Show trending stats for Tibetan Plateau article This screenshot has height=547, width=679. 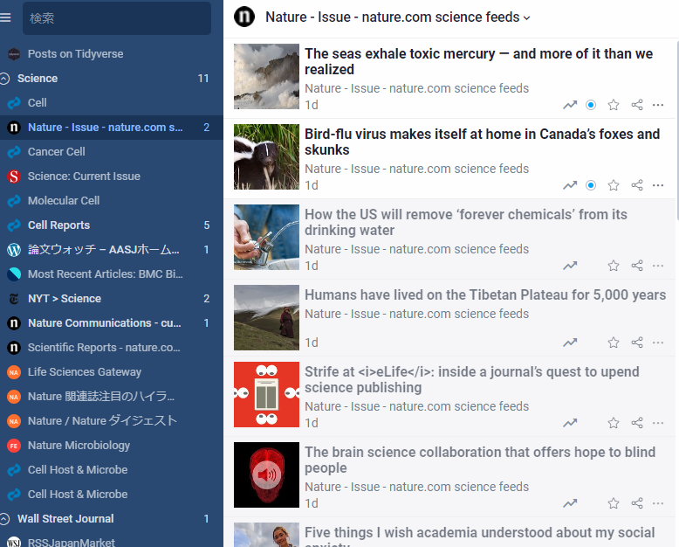point(570,343)
